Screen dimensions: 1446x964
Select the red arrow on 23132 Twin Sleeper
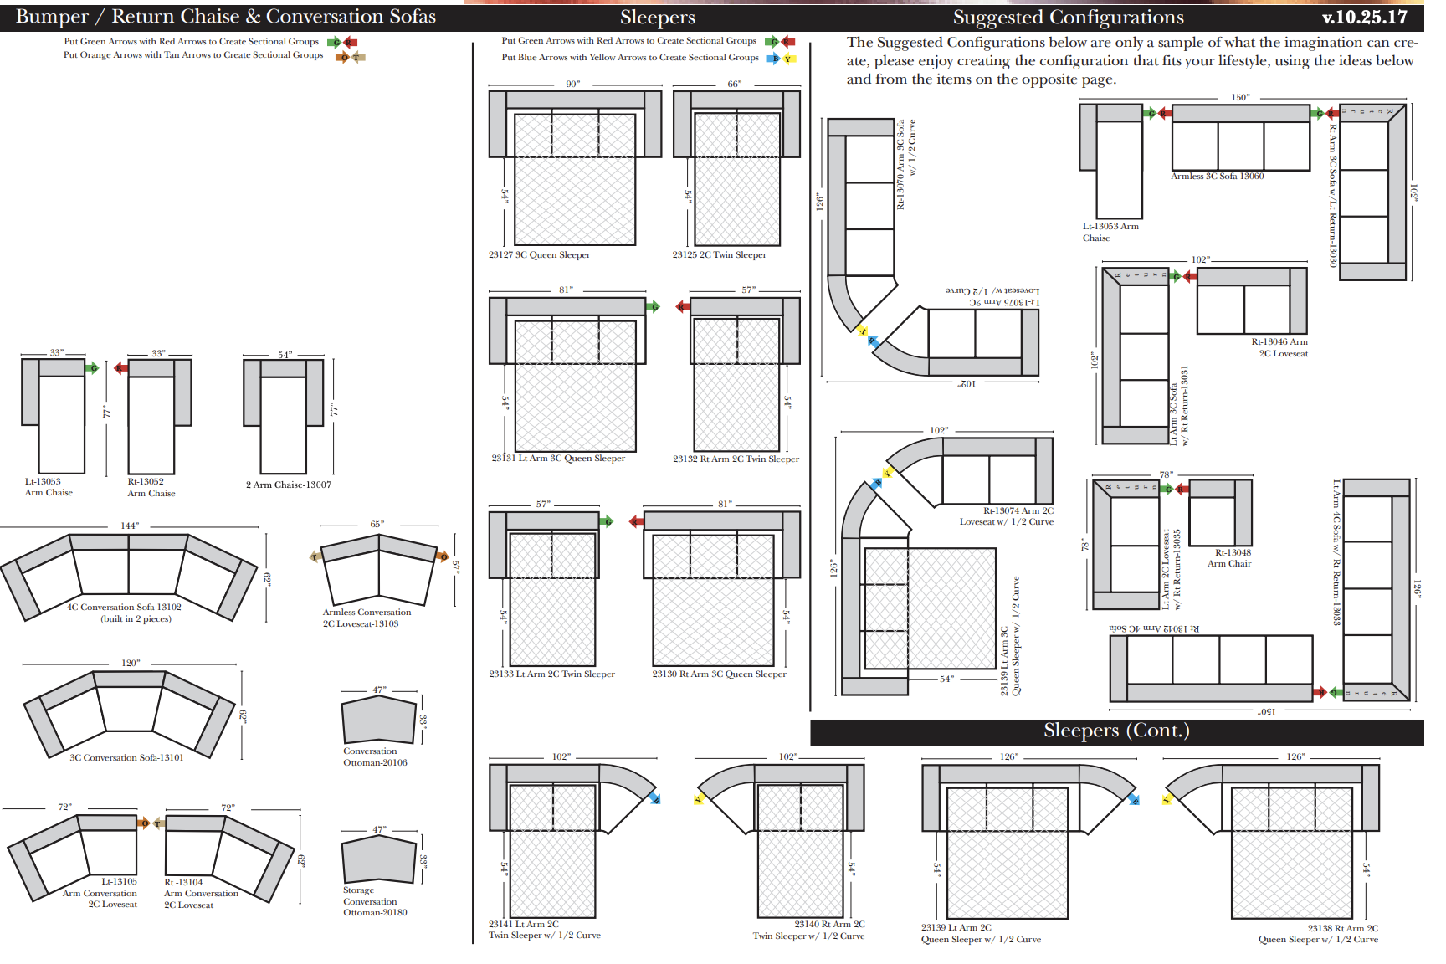(683, 306)
